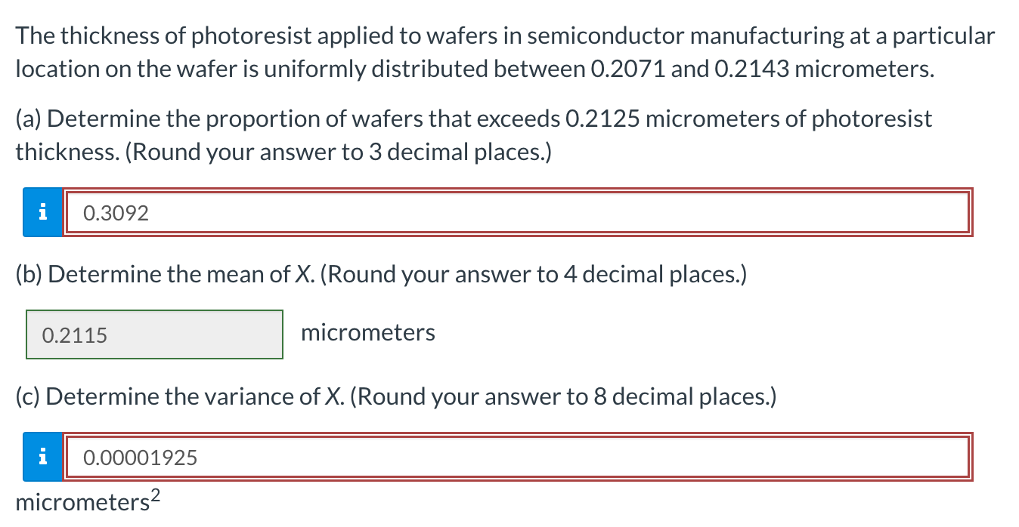The height and width of the screenshot is (527, 1019).
Task: Click the info indicator on the first answer row
Action: pos(43,212)
